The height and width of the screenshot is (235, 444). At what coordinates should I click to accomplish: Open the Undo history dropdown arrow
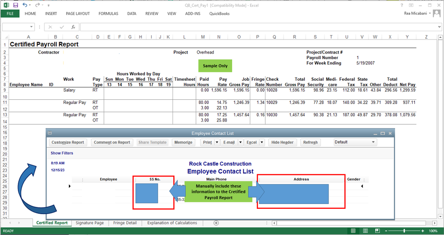coord(30,5)
